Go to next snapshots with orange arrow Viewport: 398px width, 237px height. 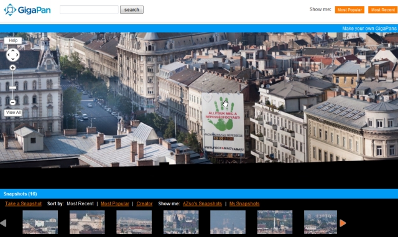click(343, 223)
